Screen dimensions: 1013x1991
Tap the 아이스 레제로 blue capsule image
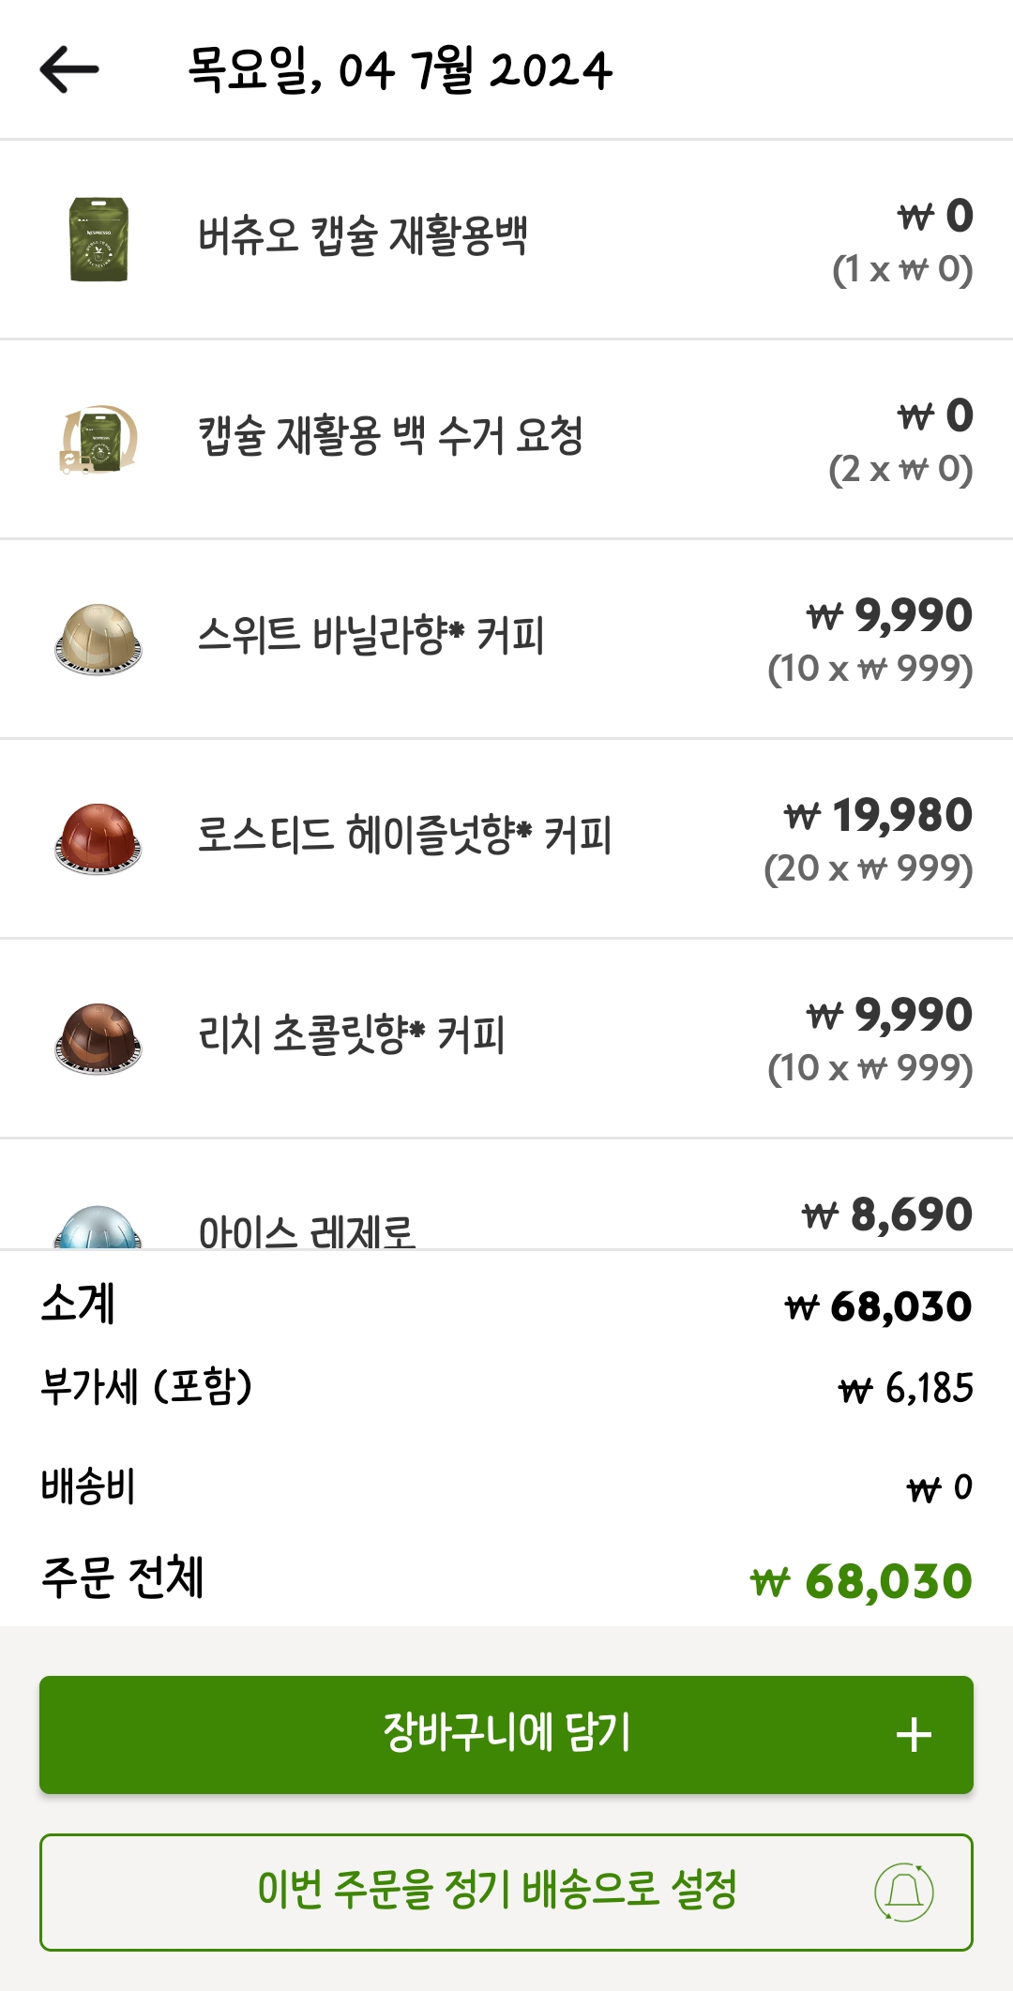98,1227
